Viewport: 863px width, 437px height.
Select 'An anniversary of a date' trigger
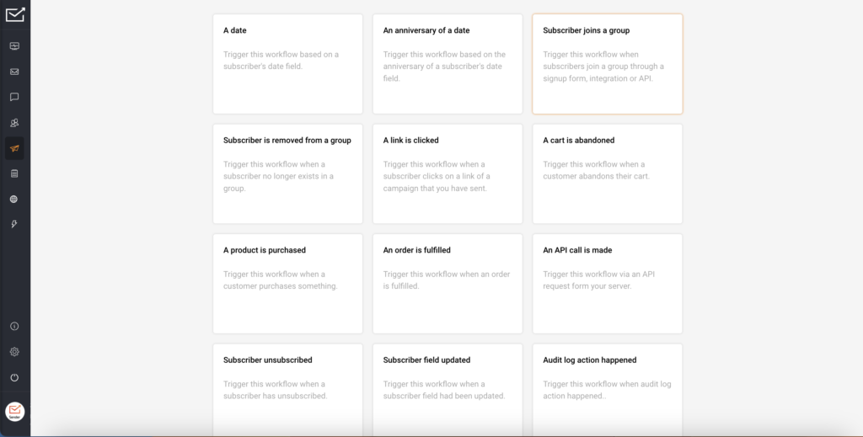pos(448,64)
